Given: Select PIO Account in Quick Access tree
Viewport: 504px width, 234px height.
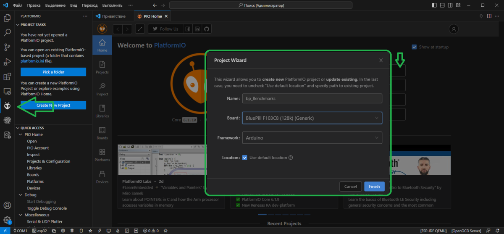Looking at the screenshot, I should 38,148.
